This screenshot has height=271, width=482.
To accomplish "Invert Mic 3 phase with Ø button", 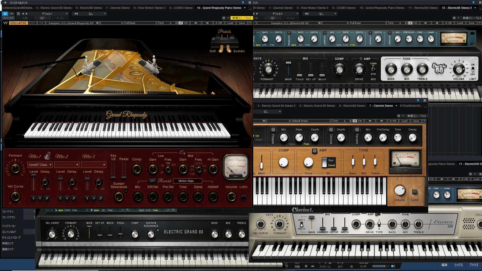I will [101, 198].
